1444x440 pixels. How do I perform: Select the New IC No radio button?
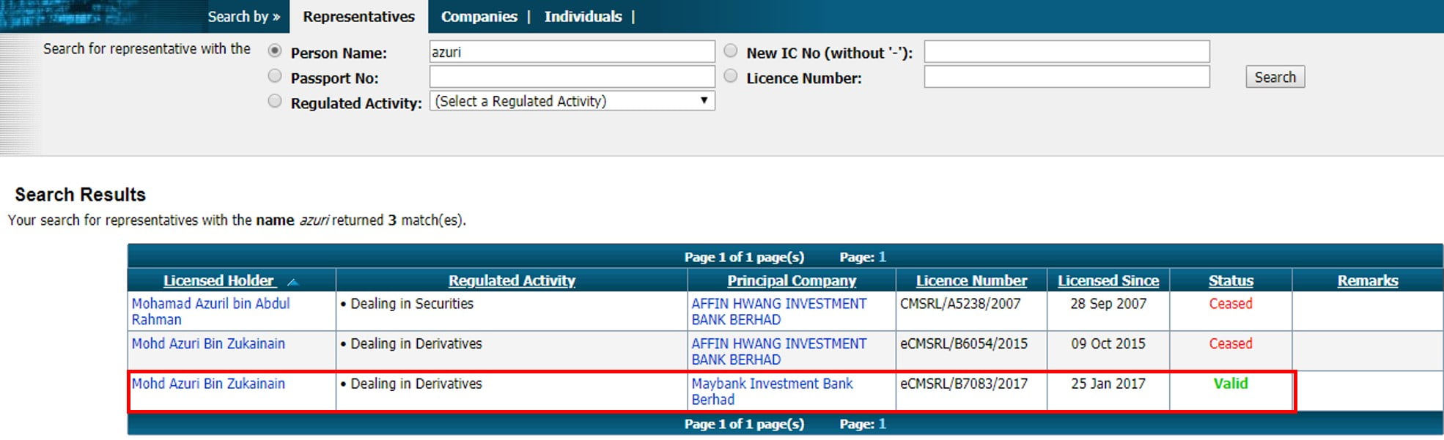tap(731, 51)
